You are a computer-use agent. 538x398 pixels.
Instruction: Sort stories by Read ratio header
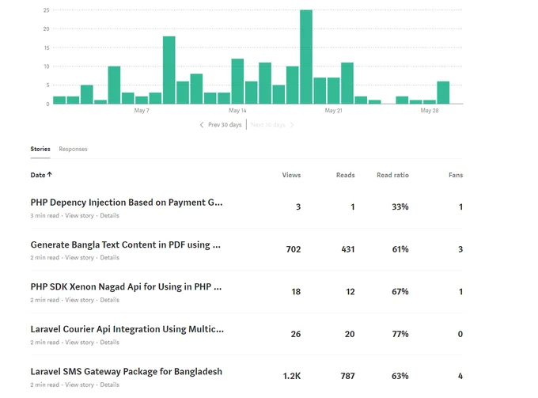click(392, 175)
